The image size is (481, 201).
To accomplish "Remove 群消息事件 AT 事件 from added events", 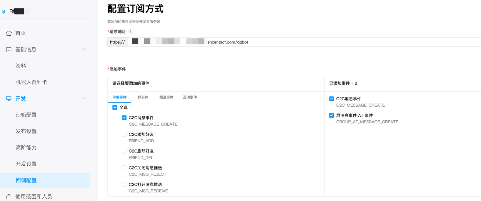I will pos(332,115).
